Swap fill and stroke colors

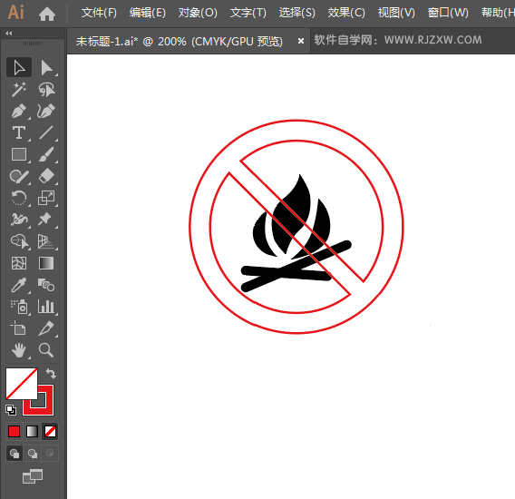point(51,374)
